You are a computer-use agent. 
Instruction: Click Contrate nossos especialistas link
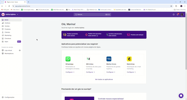tap(111, 99)
